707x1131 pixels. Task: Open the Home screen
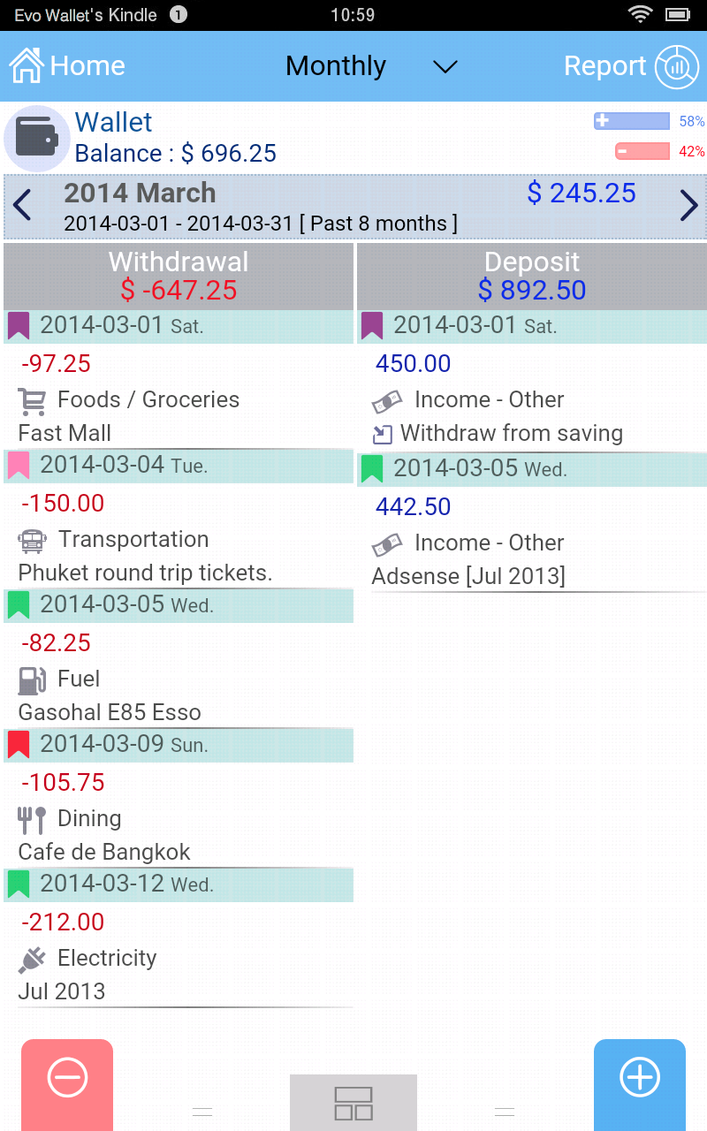point(66,65)
